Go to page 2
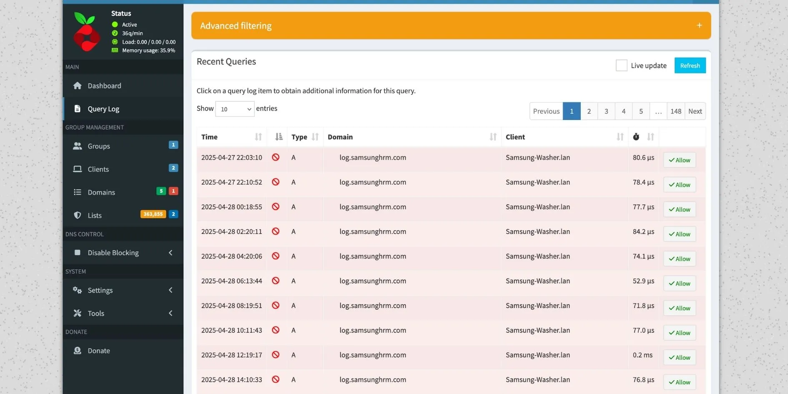788x394 pixels. [x=589, y=111]
